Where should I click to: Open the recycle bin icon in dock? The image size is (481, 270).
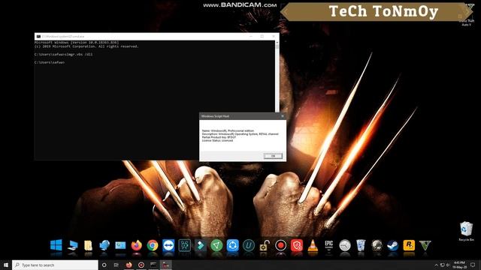pos(361,245)
